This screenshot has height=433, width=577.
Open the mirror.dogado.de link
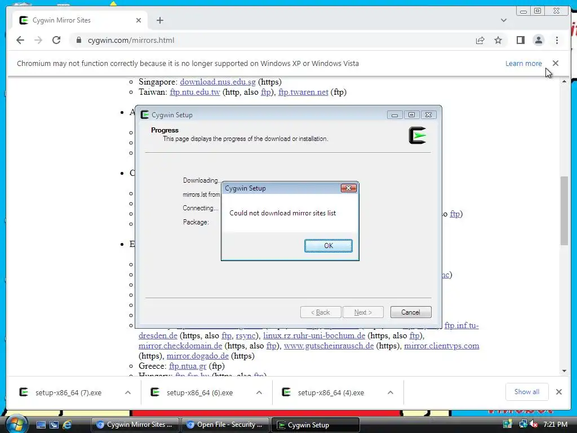coord(198,356)
